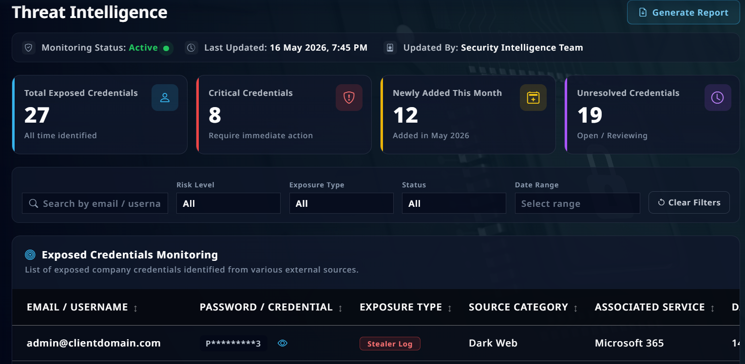Click the Microsoft 365 service cell
The image size is (745, 364).
pos(630,343)
